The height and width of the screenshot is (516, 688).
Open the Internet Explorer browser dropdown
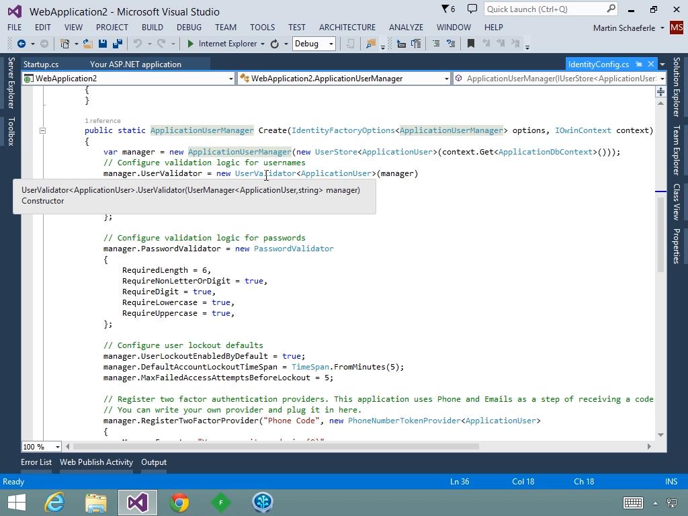(263, 44)
